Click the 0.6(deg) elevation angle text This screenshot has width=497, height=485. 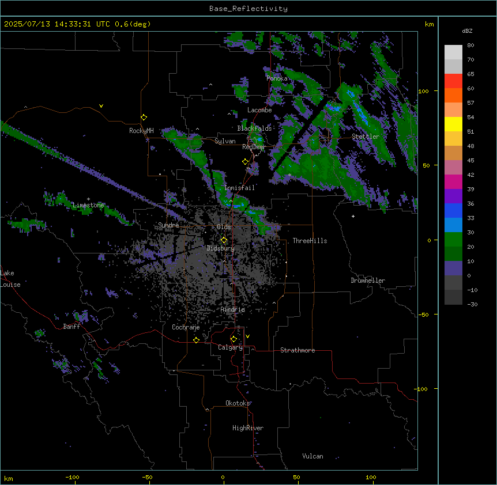tap(133, 24)
